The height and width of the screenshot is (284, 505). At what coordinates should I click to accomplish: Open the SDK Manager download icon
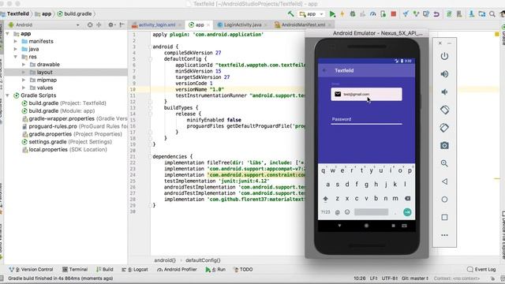472,14
